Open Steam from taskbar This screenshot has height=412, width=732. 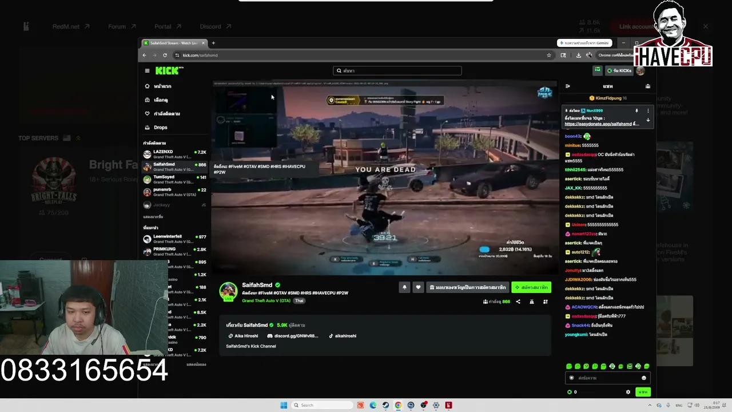pos(385,405)
